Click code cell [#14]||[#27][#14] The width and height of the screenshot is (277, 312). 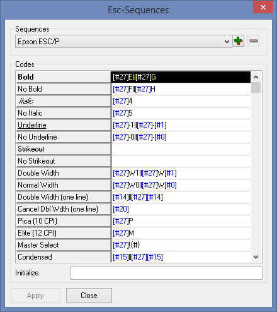[181, 197]
